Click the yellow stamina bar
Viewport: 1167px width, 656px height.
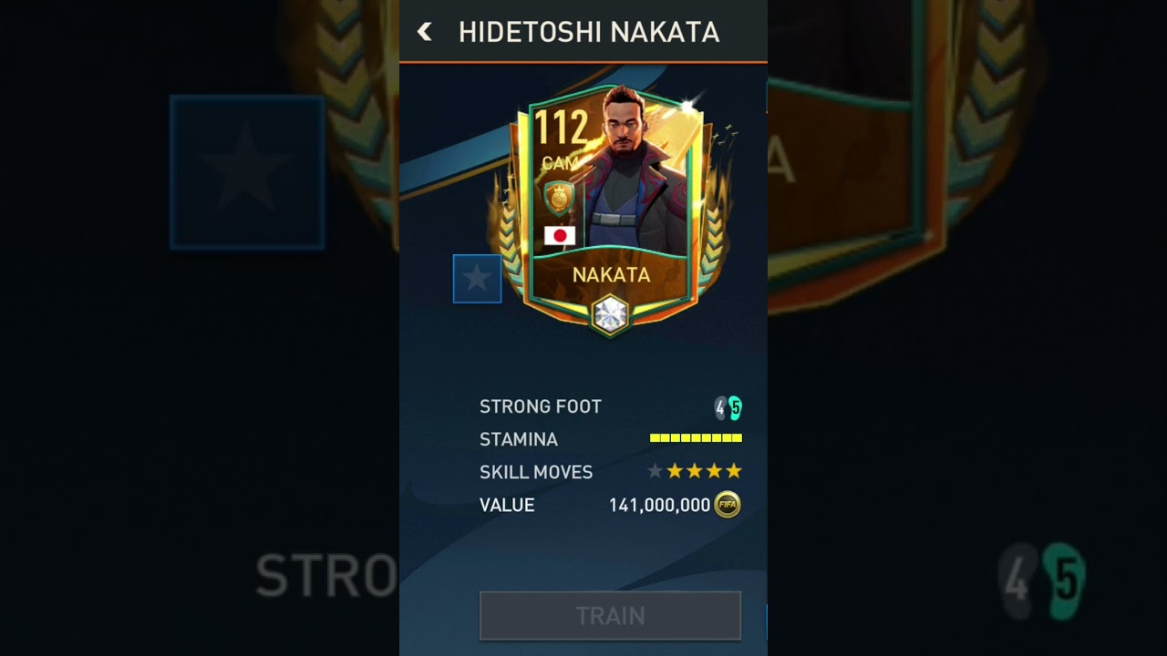696,438
